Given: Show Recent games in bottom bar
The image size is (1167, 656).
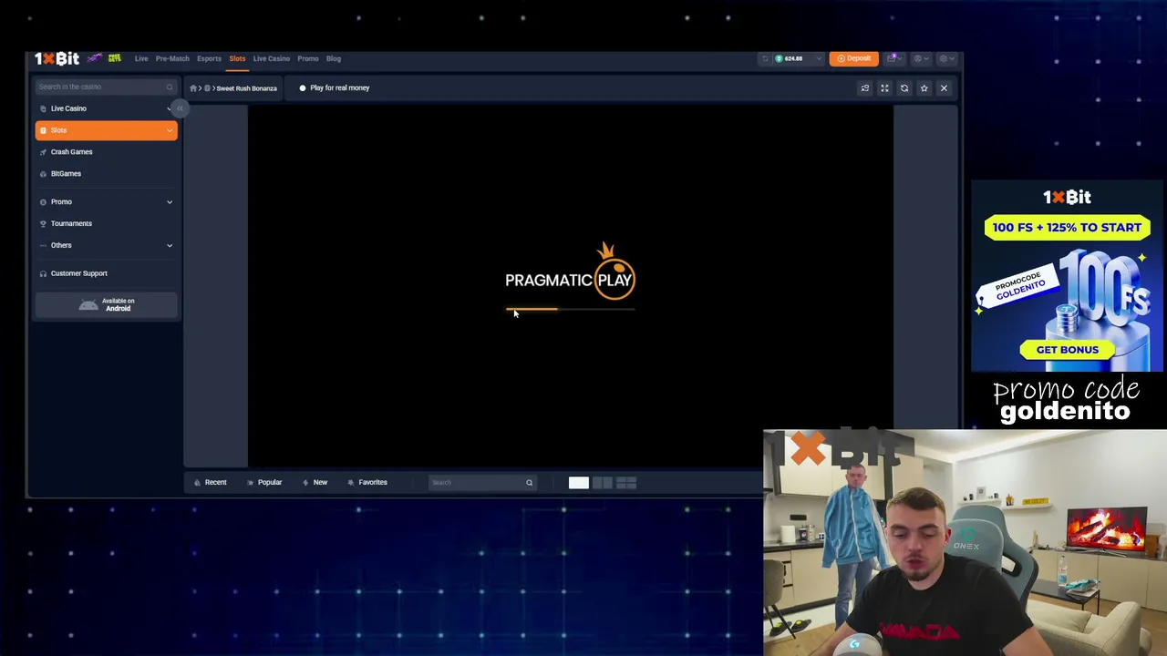Looking at the screenshot, I should [x=211, y=482].
